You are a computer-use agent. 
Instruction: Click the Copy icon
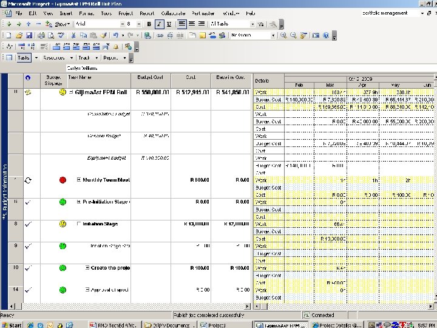tap(83, 35)
